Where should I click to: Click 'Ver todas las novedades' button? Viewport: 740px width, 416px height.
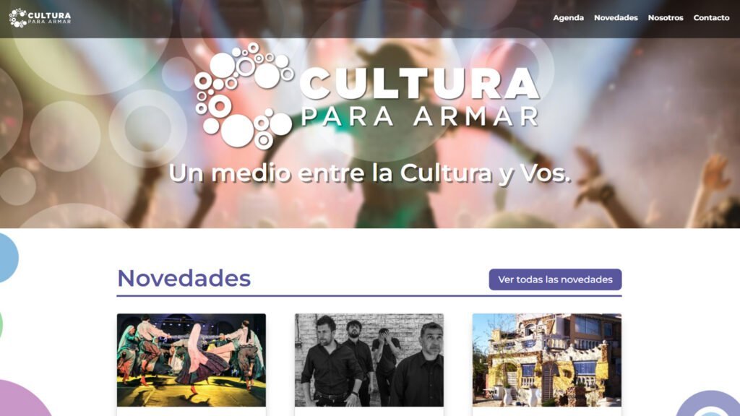click(555, 279)
